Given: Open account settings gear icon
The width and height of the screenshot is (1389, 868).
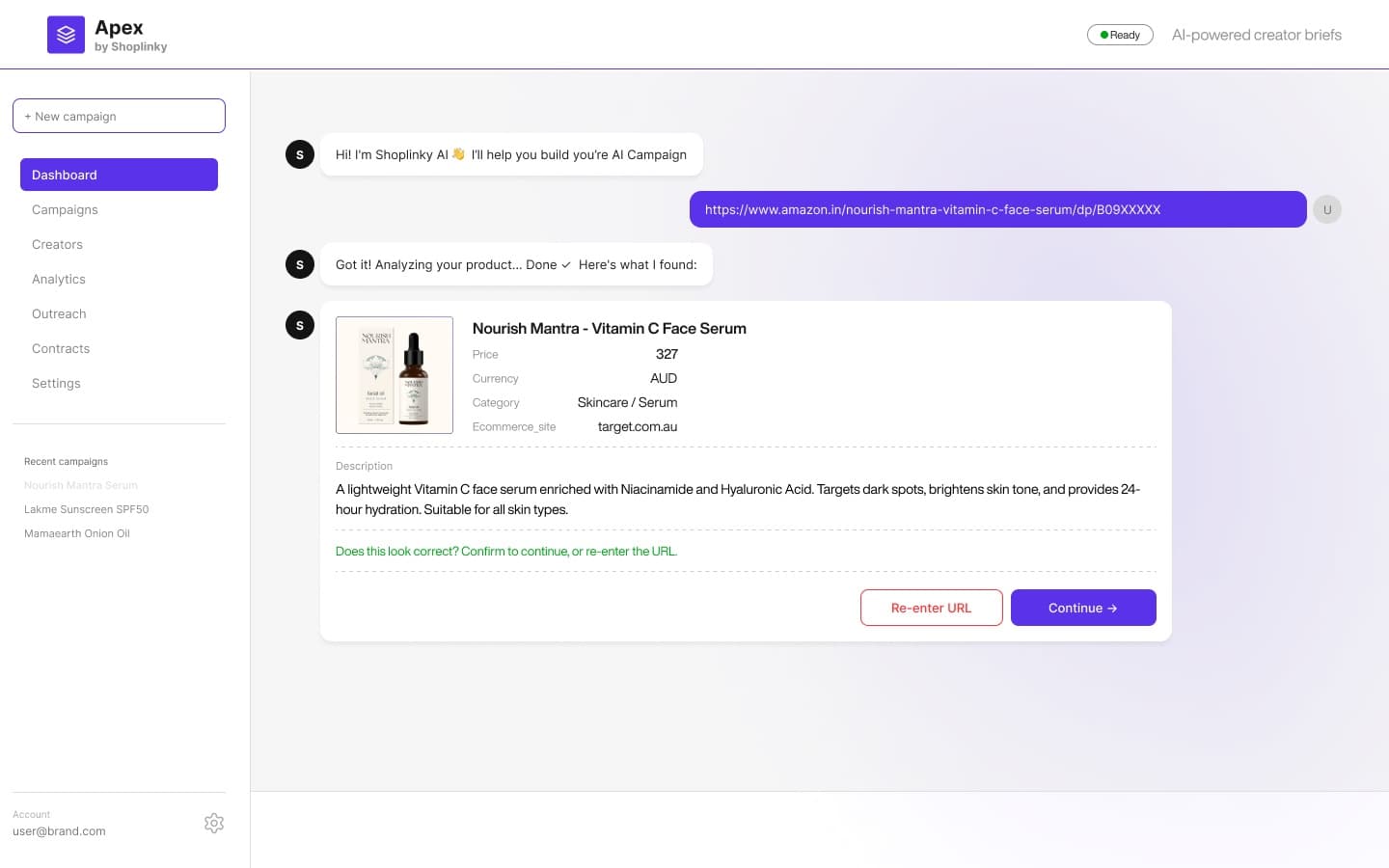Looking at the screenshot, I should point(214,823).
